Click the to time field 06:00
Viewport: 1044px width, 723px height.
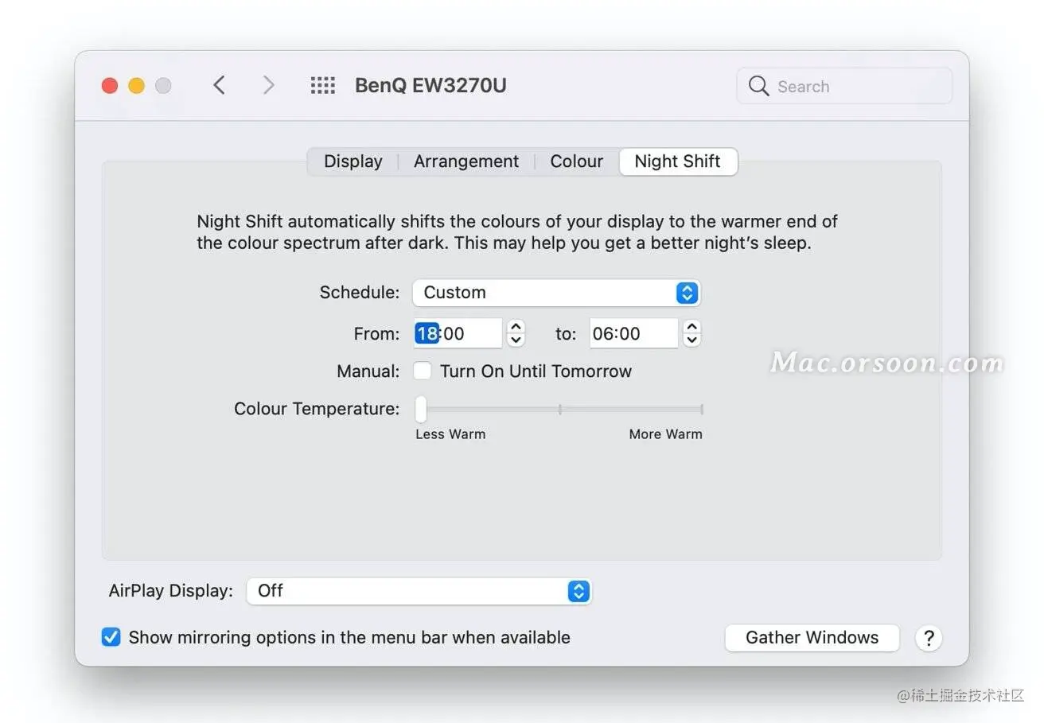(x=634, y=333)
